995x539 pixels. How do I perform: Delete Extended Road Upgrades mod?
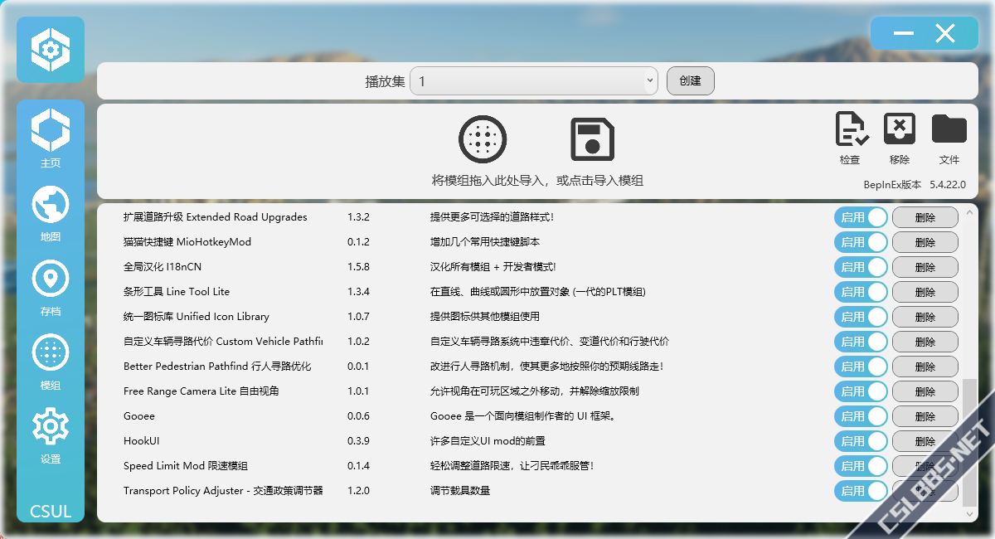point(925,217)
